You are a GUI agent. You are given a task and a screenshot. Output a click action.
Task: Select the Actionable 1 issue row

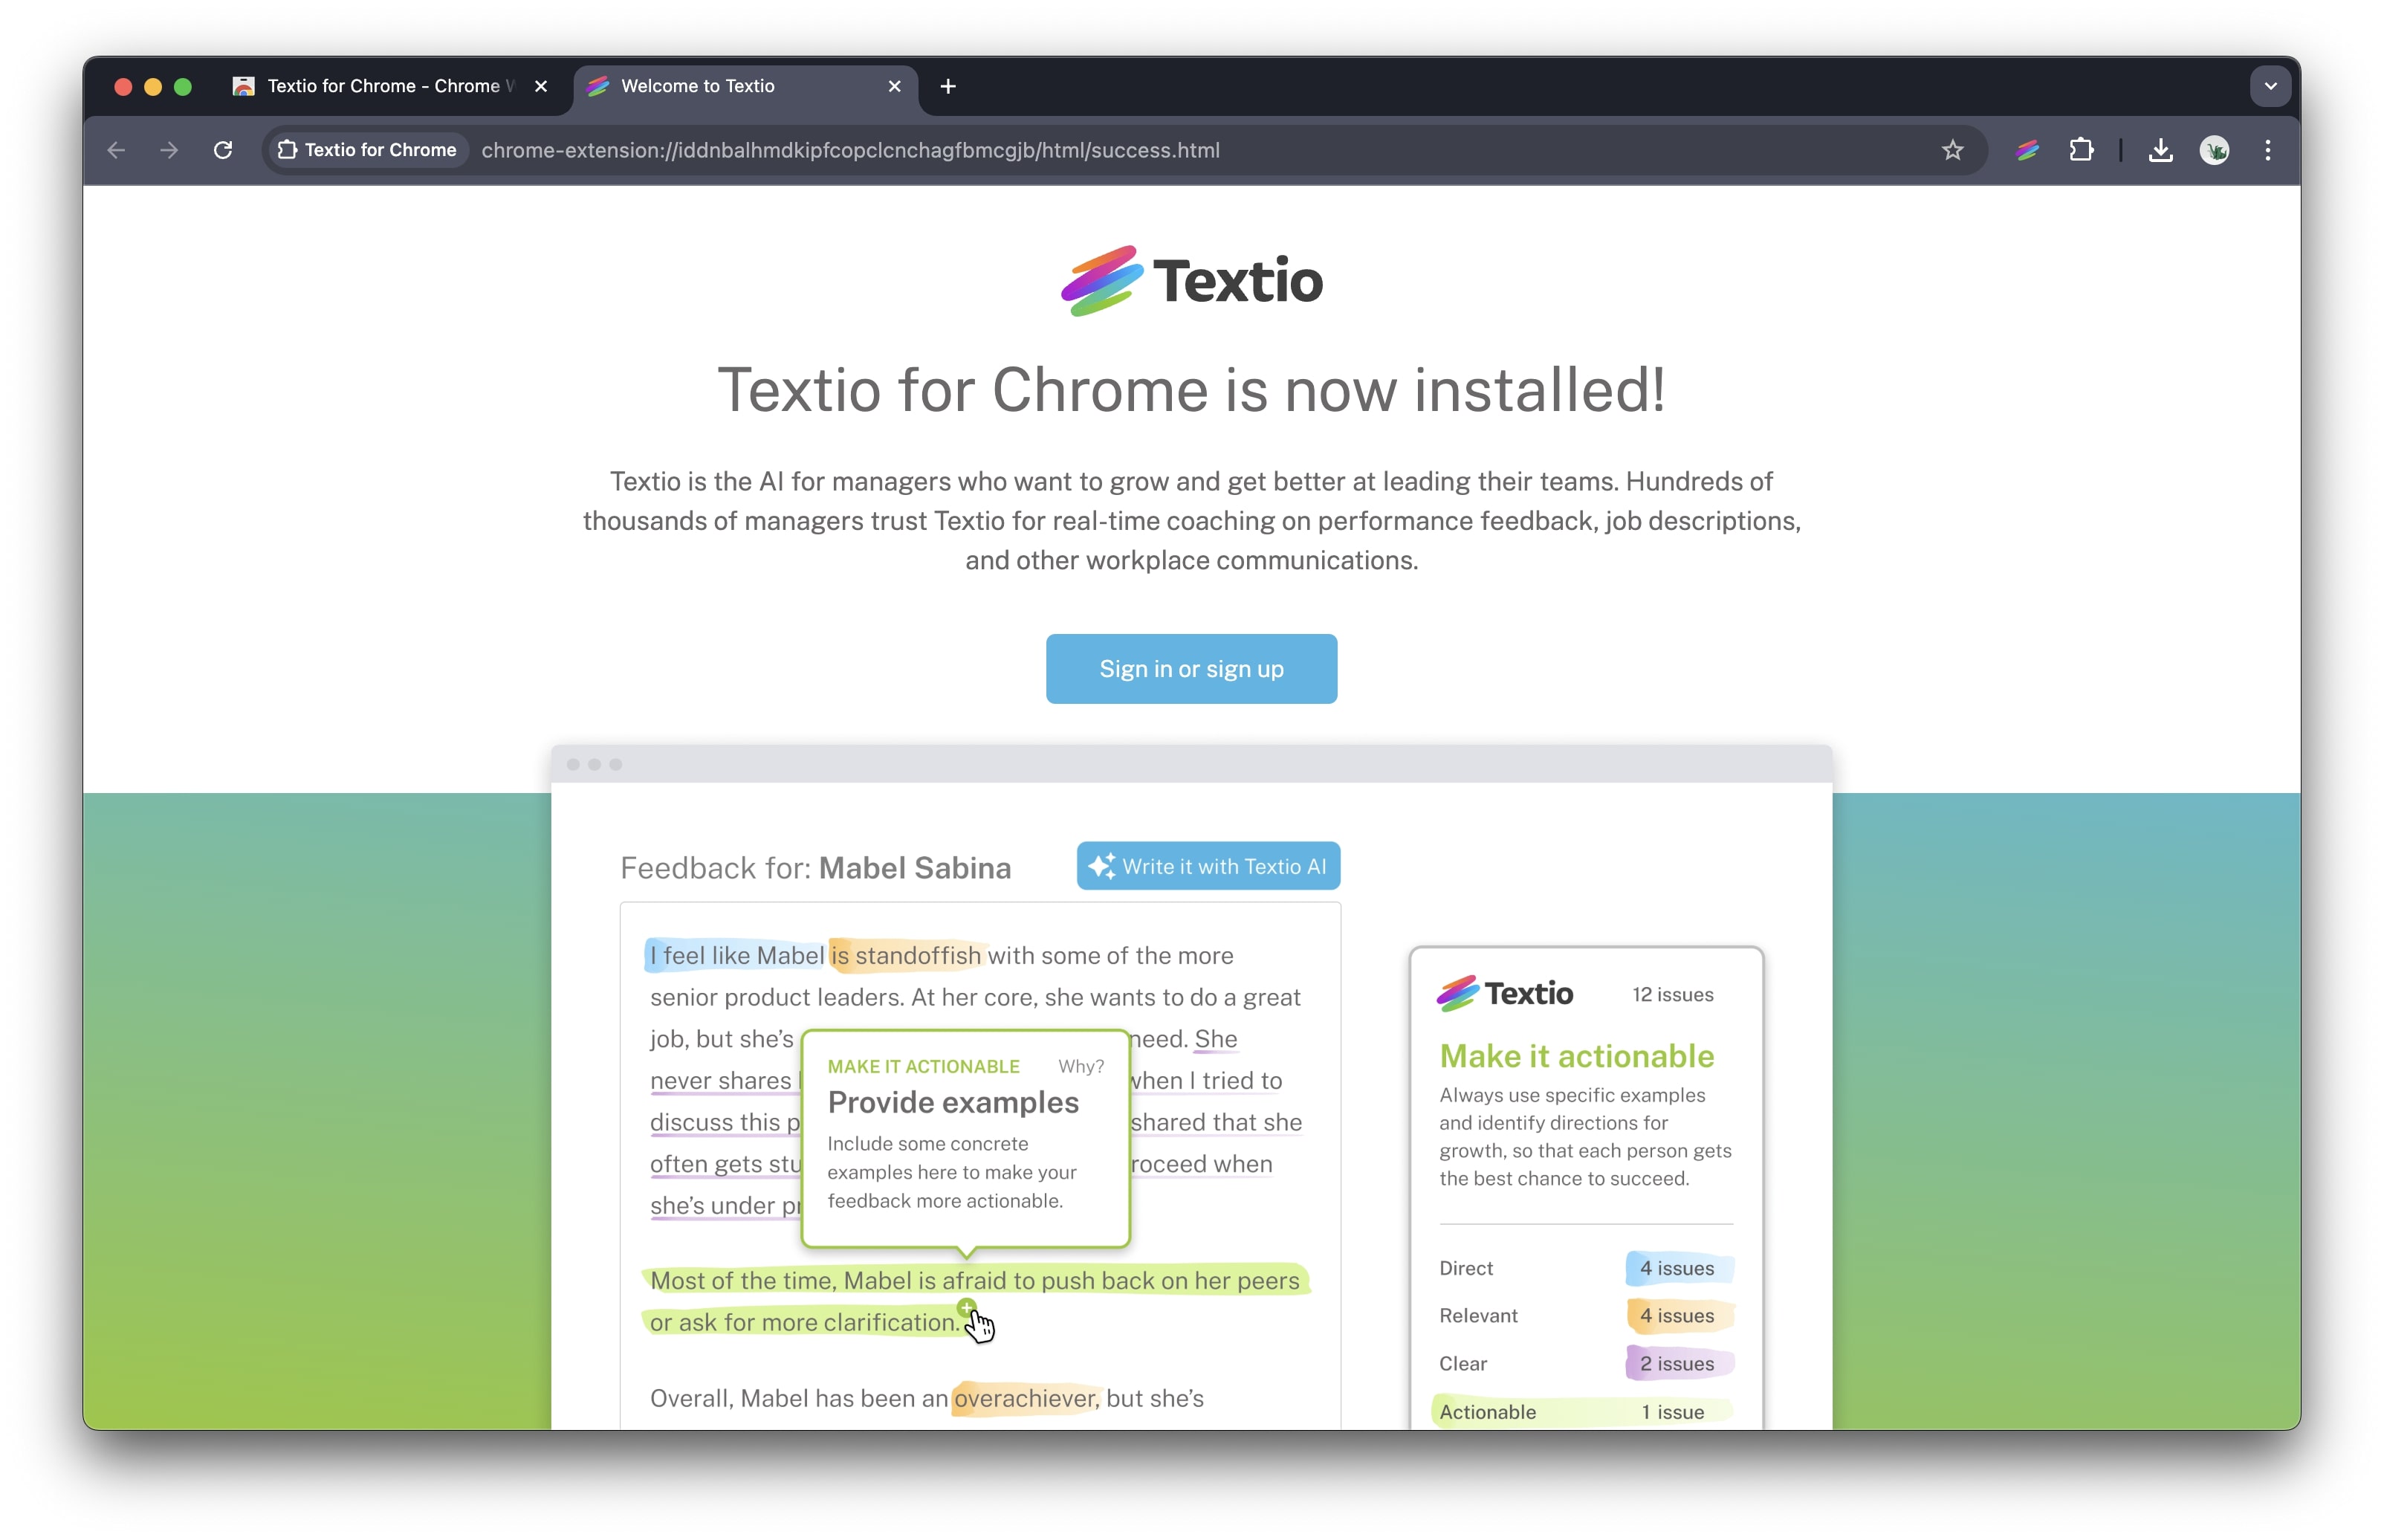point(1584,1412)
